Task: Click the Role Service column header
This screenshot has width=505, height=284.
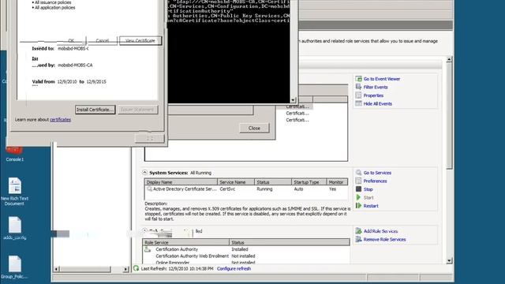Action: (186, 242)
